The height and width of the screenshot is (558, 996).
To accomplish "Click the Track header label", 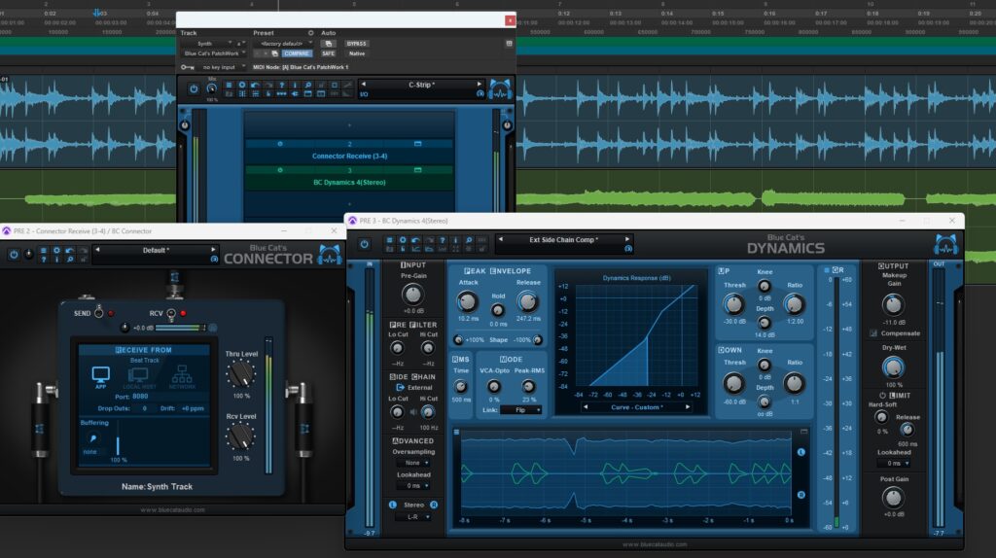I will pyautogui.click(x=189, y=33).
